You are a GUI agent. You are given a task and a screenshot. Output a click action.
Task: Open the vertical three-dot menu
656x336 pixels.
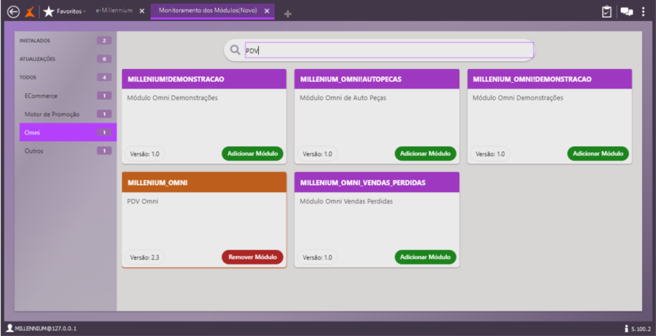pyautogui.click(x=643, y=12)
